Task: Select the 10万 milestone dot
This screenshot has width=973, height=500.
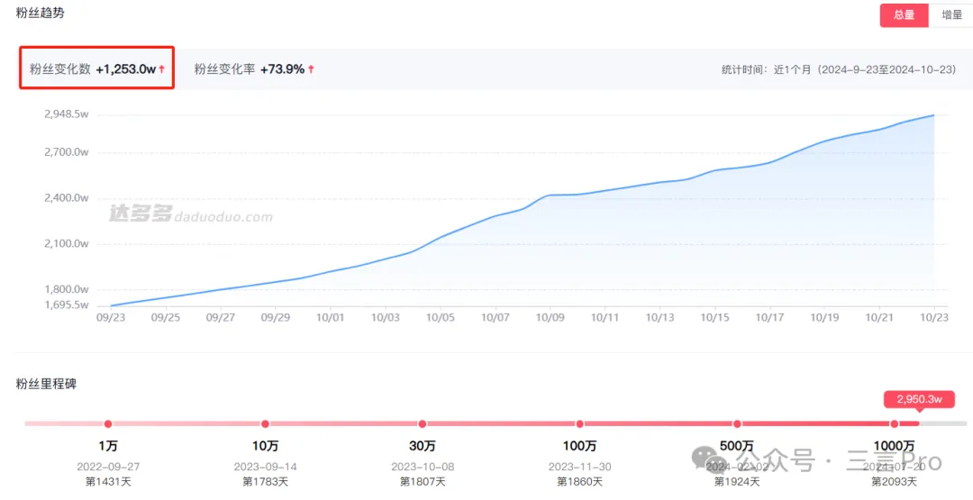Action: 265,423
